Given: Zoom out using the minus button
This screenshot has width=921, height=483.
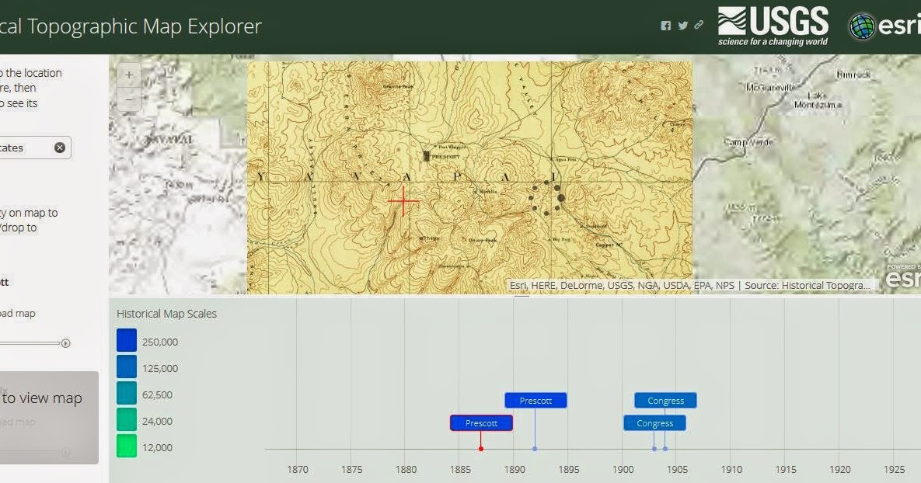Looking at the screenshot, I should click(x=127, y=99).
